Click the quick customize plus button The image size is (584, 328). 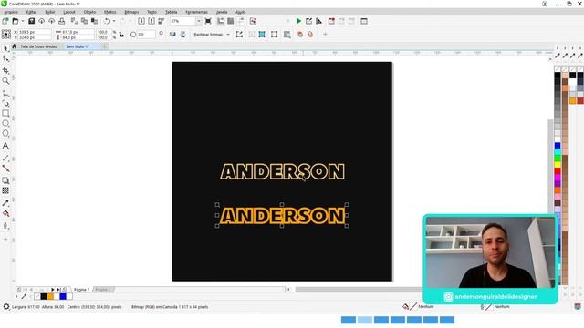[x=325, y=35]
